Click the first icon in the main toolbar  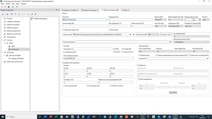[2, 7]
